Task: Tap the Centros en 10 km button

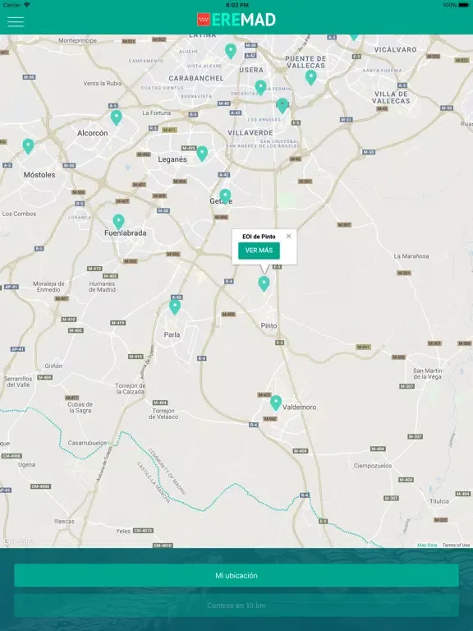Action: (x=236, y=606)
